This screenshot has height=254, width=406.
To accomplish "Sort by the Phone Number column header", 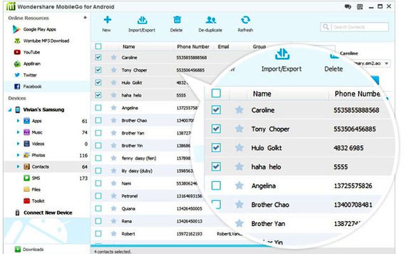I will (x=193, y=46).
